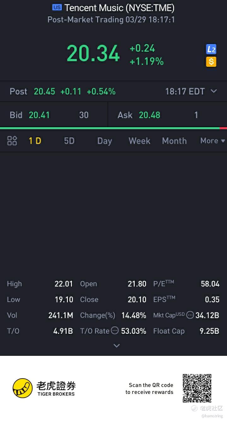Tap the green-red bid/ask ratio bar
Image resolution: width=227 pixels, height=421 pixels.
(113, 128)
